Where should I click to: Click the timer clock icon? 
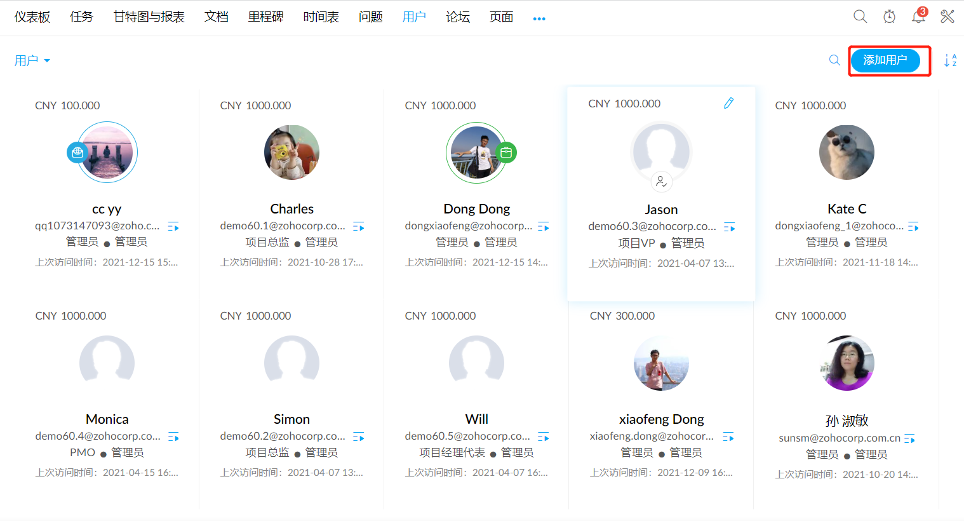point(889,17)
